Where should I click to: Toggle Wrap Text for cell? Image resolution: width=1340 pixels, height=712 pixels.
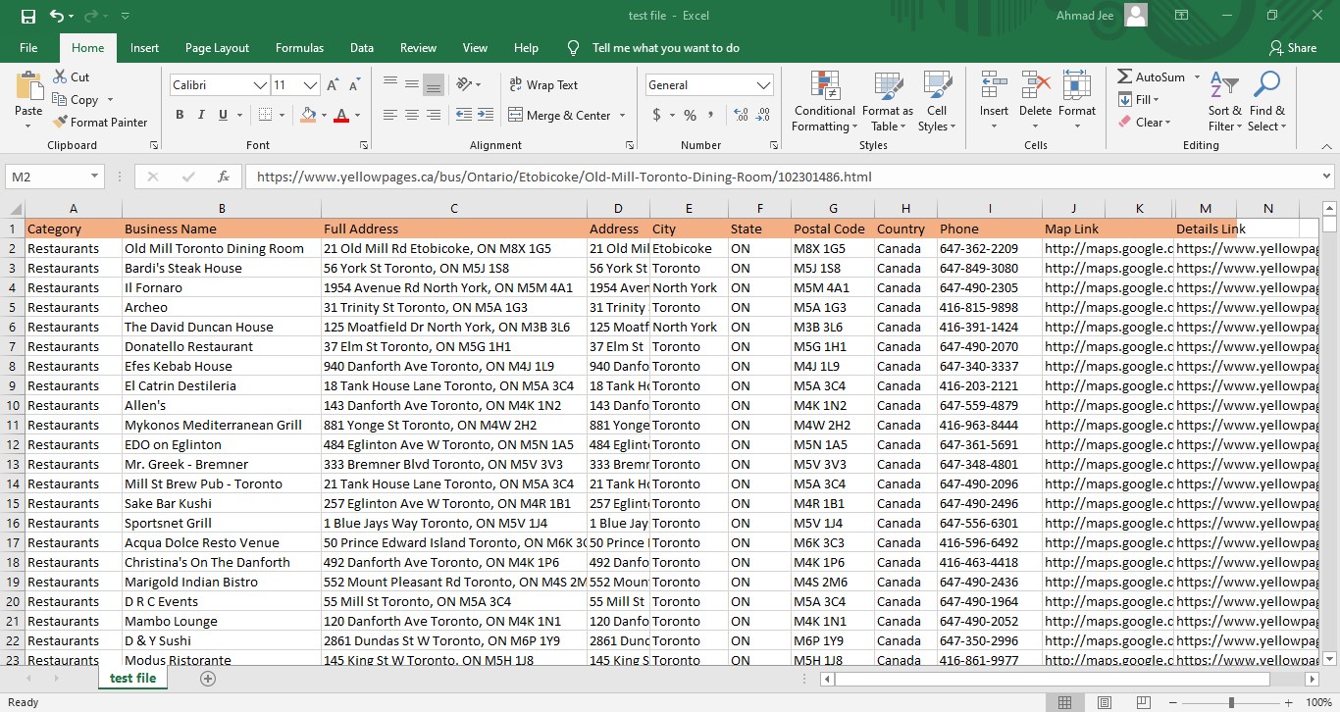pyautogui.click(x=543, y=85)
